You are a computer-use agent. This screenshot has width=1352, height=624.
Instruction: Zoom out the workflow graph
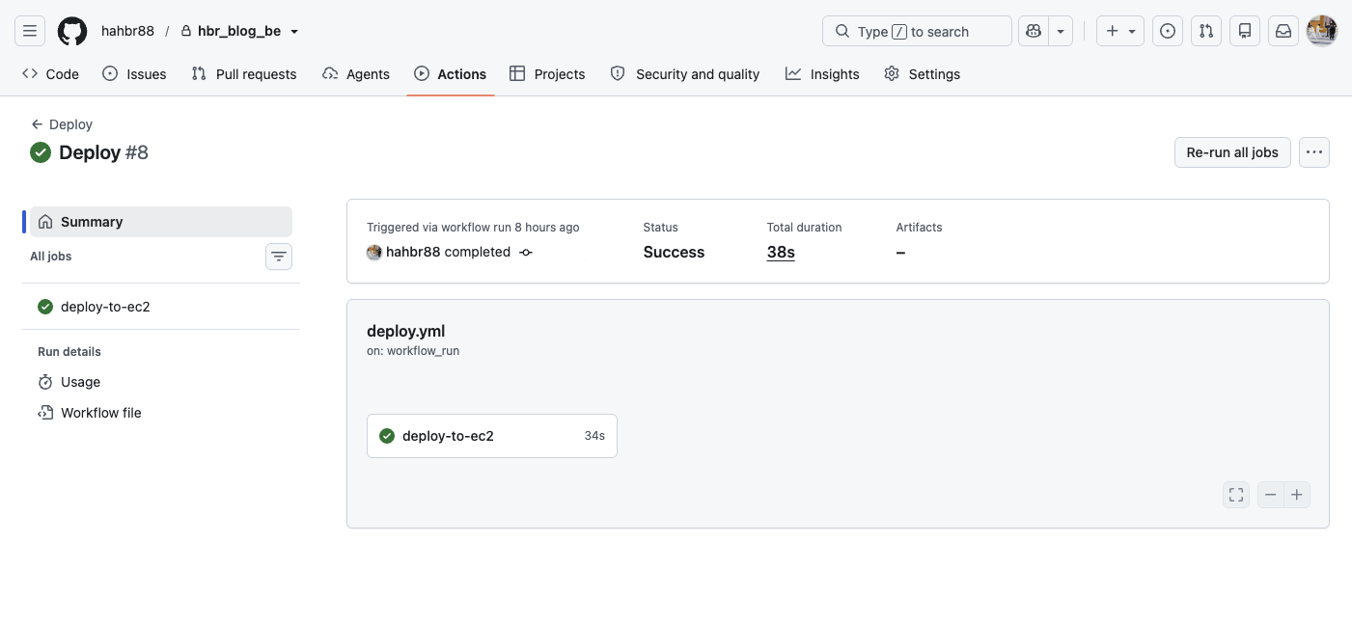pyautogui.click(x=1271, y=495)
